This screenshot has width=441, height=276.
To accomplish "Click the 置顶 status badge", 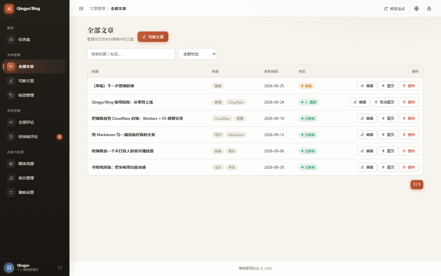I will click(309, 102).
